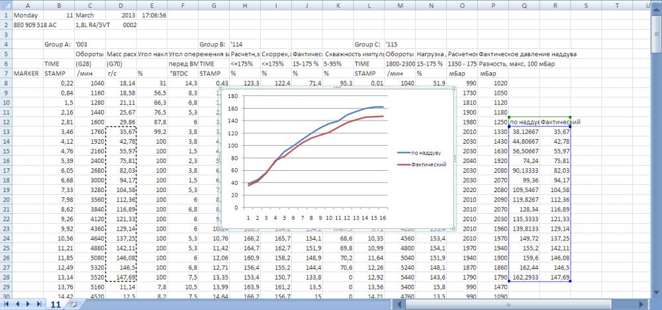This screenshot has height=310, width=662.
Task: Open sheet tab 11
Action: (56, 303)
